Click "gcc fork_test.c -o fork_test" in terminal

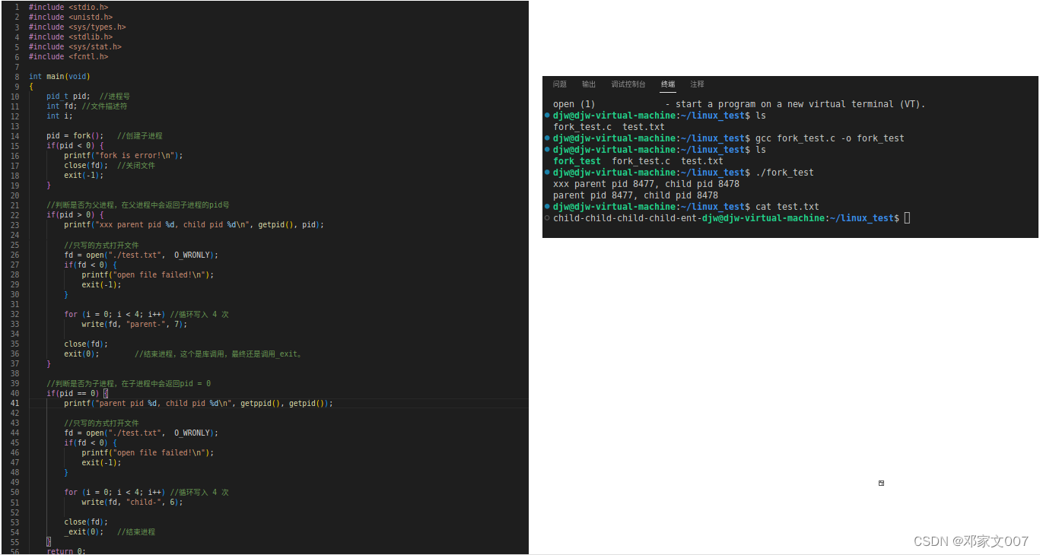830,138
